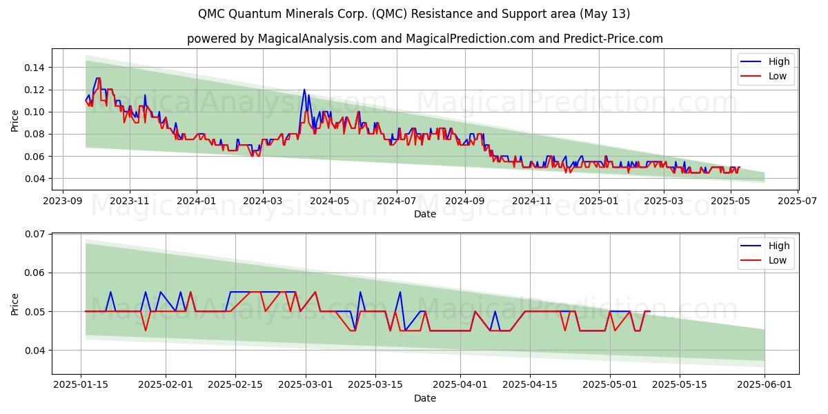Click the 2025-06-01 tick label
This screenshot has height=414, width=828.
pos(765,385)
